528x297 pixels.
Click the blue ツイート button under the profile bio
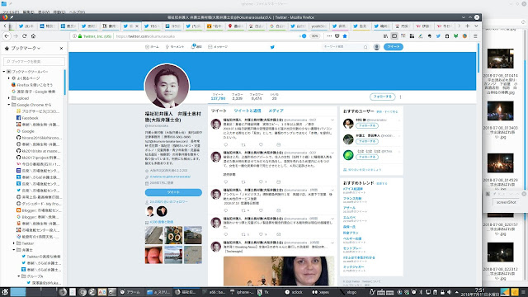tap(173, 192)
